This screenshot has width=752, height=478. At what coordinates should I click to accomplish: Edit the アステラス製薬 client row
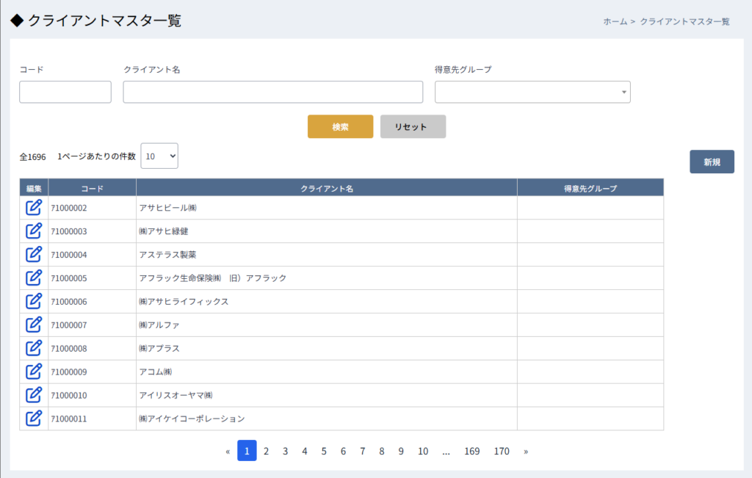pyautogui.click(x=34, y=254)
